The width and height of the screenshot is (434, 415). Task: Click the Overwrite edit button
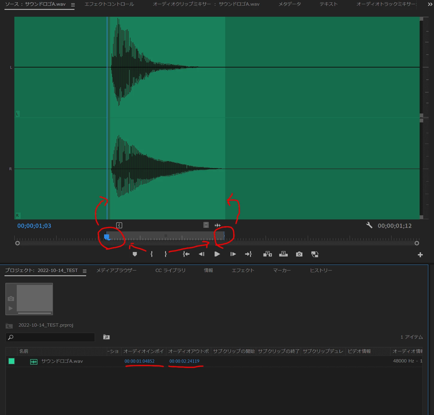tap(283, 254)
